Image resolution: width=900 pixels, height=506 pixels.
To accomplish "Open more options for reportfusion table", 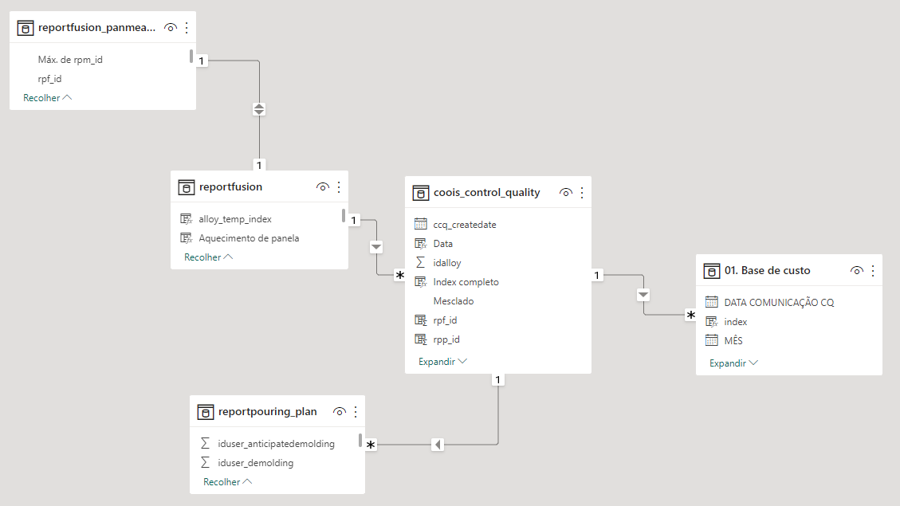I will 339,187.
